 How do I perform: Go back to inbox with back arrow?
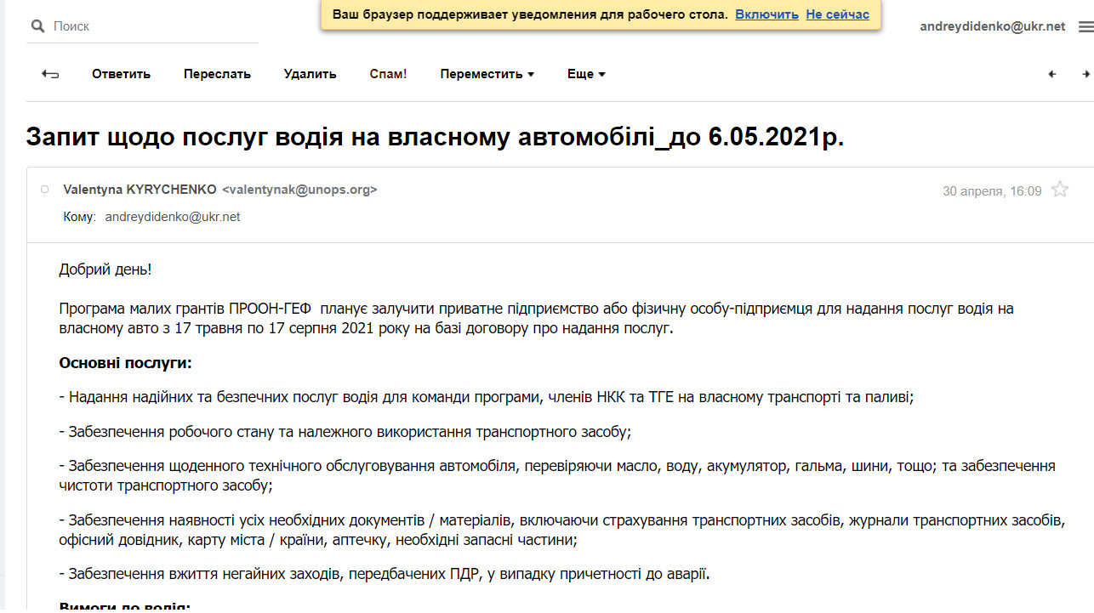pos(50,74)
